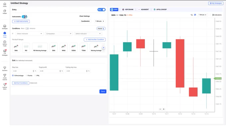The image size is (226, 132).
Task: Open chart header 1 Minute timeframe dropdown
Action: pos(202,15)
